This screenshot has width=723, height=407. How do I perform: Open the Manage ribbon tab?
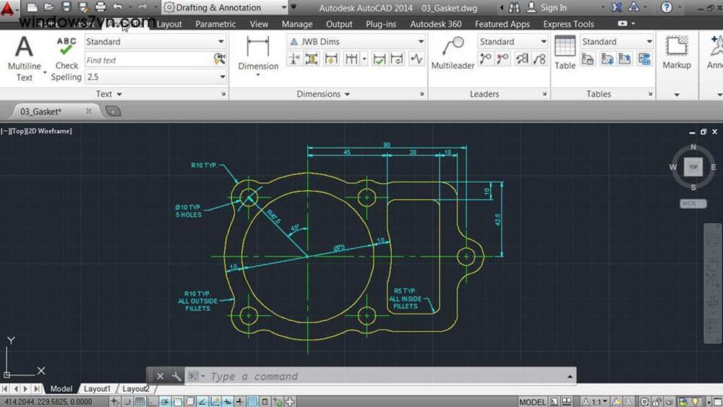click(x=297, y=24)
